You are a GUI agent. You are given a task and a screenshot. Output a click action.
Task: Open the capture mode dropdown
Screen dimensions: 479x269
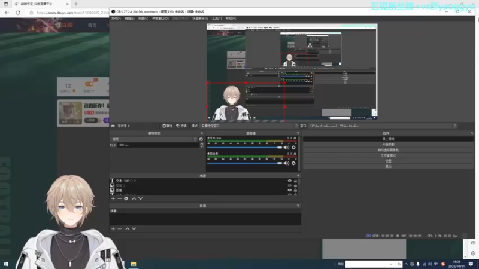pyautogui.click(x=248, y=126)
